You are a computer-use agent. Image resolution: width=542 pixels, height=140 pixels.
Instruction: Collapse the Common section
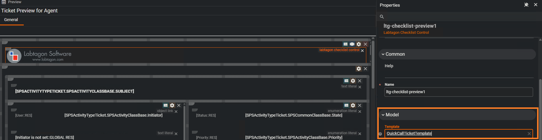pyautogui.click(x=383, y=54)
